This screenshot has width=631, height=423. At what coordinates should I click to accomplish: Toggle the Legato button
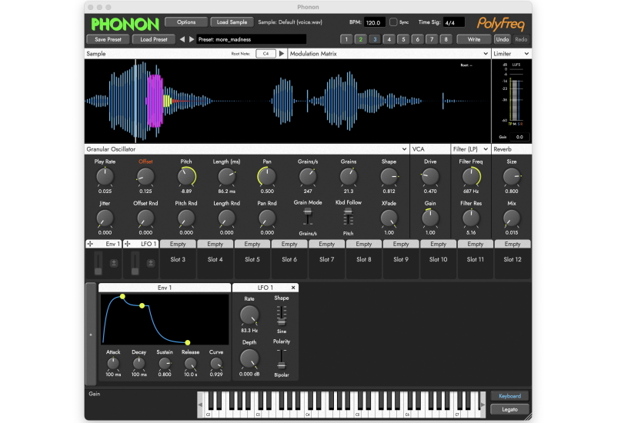click(509, 409)
